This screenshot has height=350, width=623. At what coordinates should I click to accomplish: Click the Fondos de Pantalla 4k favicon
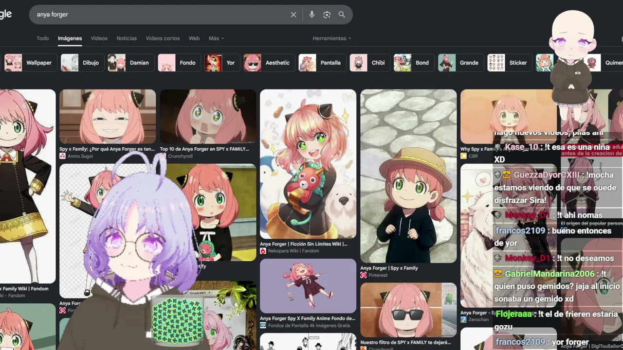click(x=263, y=325)
